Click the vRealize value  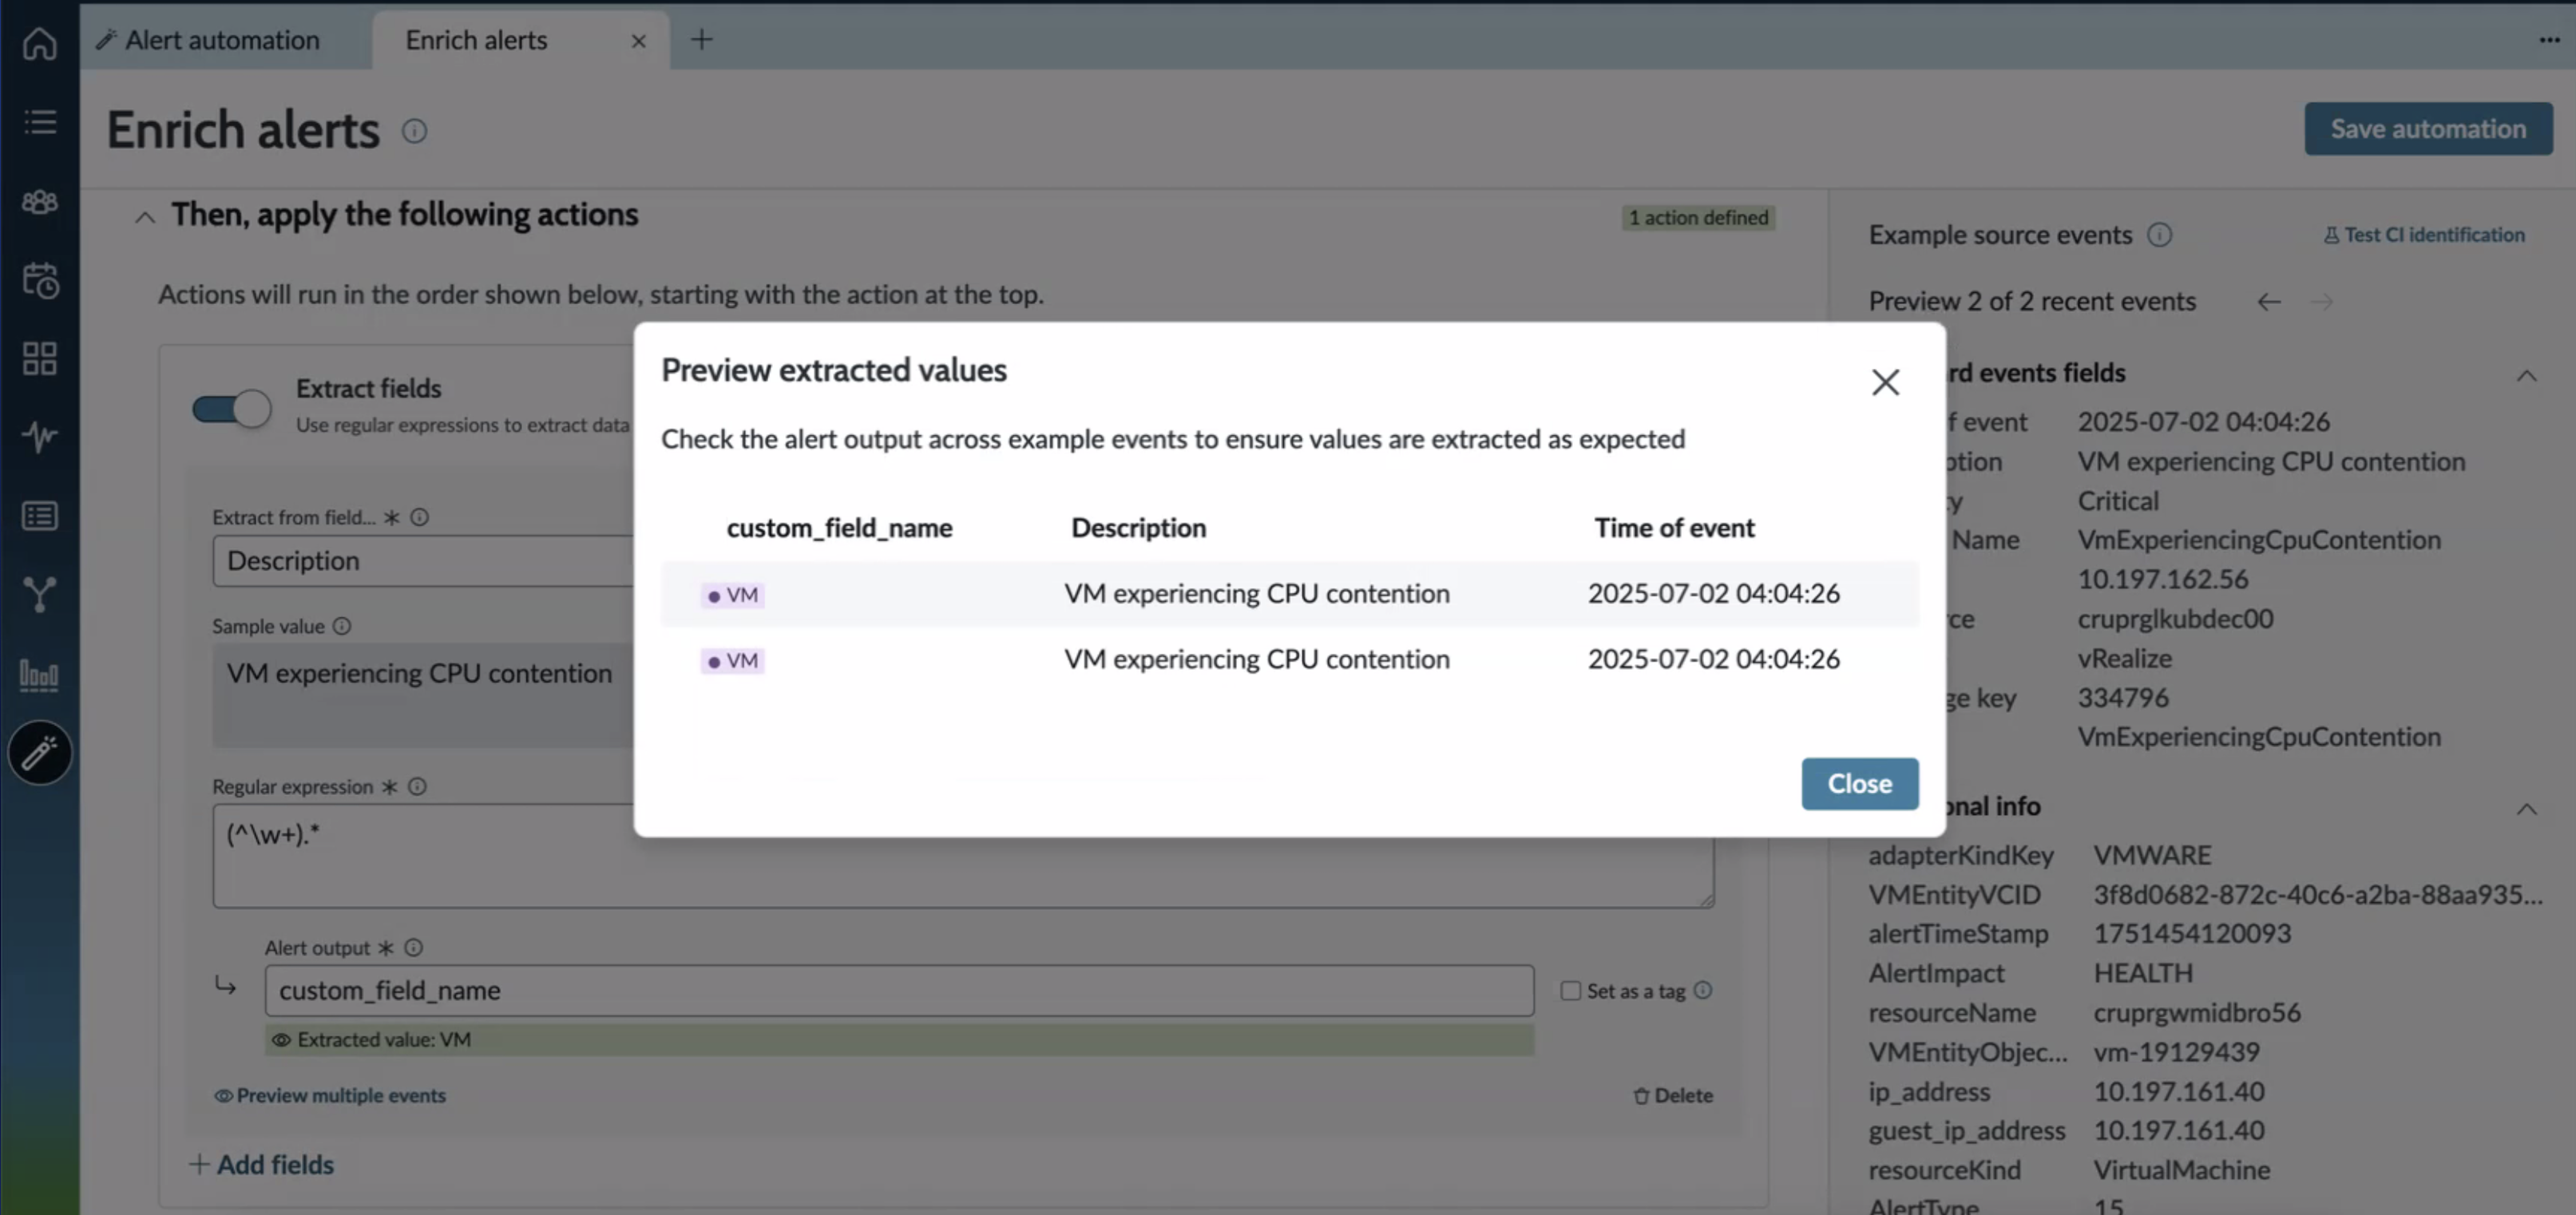(x=2124, y=658)
